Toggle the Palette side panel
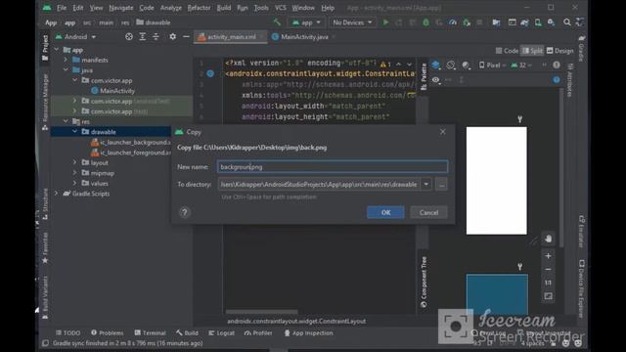Image resolution: width=626 pixels, height=352 pixels. [424, 76]
